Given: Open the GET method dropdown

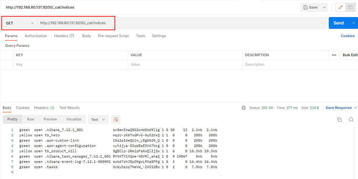Looking at the screenshot, I should [20, 23].
